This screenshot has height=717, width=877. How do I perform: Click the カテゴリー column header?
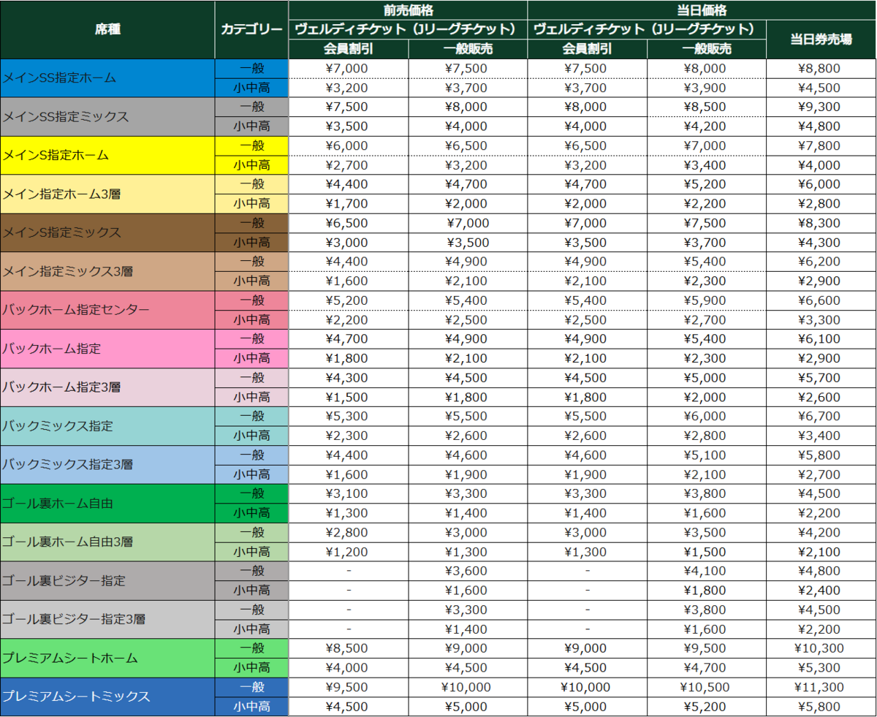coord(251,29)
